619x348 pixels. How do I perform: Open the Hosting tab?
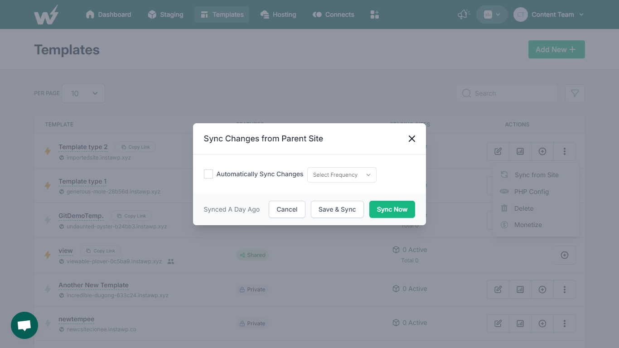click(x=278, y=14)
